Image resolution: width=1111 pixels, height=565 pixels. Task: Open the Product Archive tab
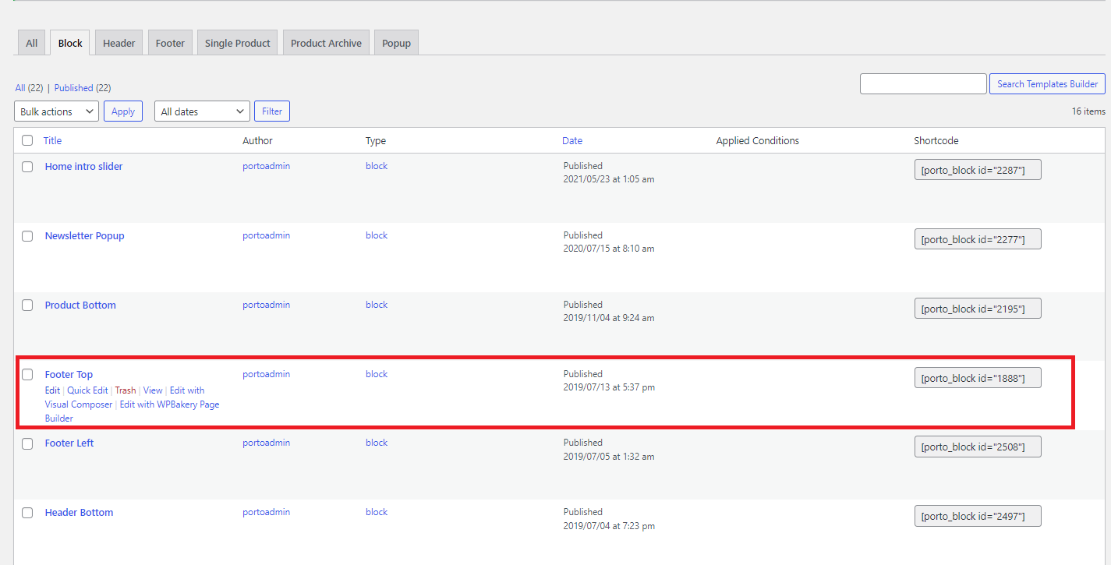pyautogui.click(x=326, y=44)
